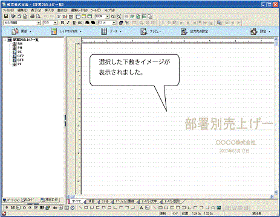280x217 pixels.
Task: Open the font size dropdown arrow
Action: [55, 23]
